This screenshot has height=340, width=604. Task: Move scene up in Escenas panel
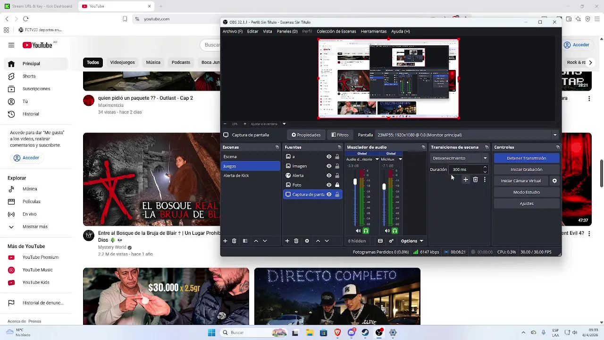coord(256,241)
